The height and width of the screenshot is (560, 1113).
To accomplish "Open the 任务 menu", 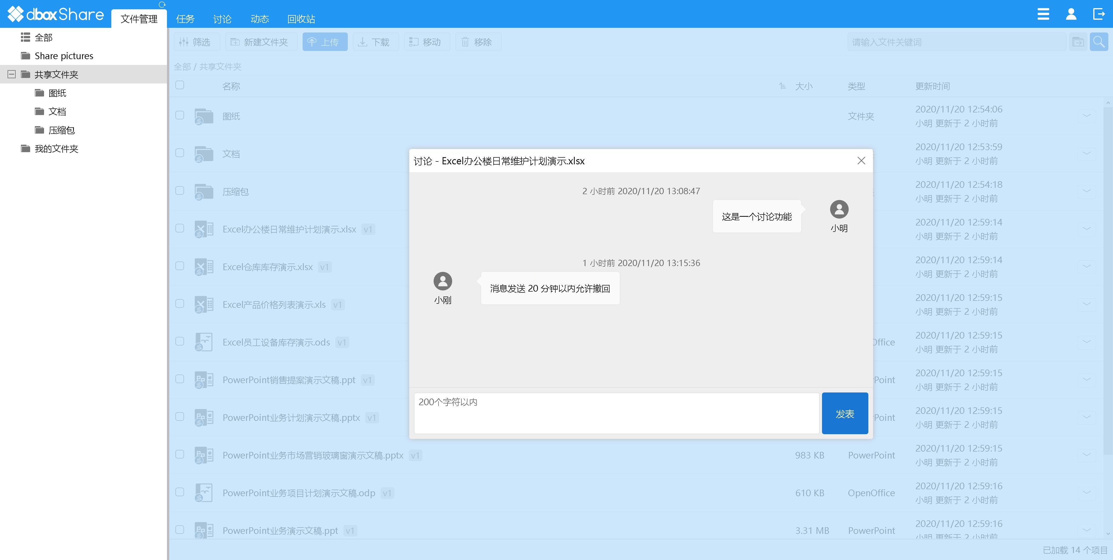I will (x=185, y=19).
